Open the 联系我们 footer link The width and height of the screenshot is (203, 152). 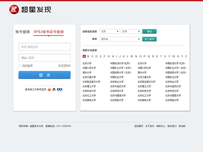172,126
